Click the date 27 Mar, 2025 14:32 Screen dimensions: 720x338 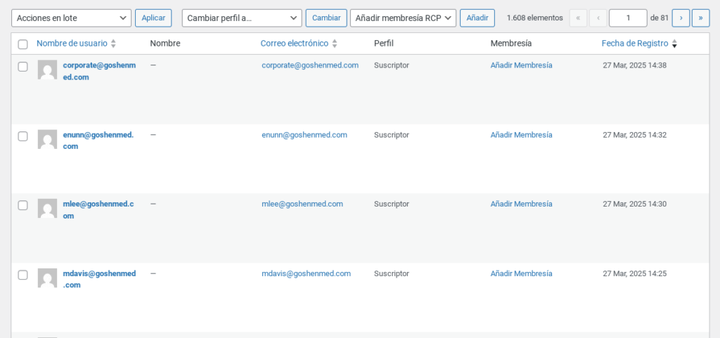pos(635,135)
